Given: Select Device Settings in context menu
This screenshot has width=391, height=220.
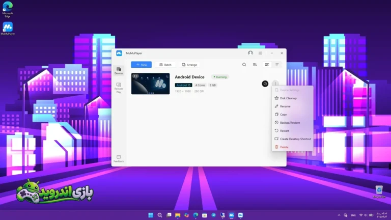Looking at the screenshot, I should (x=293, y=90).
